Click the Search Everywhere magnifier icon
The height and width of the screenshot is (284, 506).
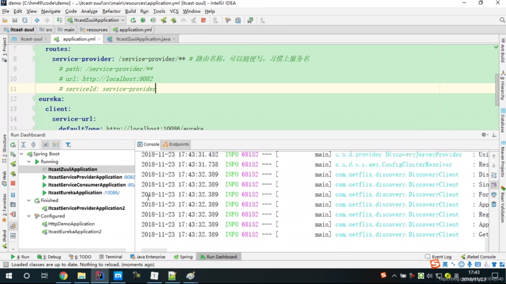pos(502,20)
